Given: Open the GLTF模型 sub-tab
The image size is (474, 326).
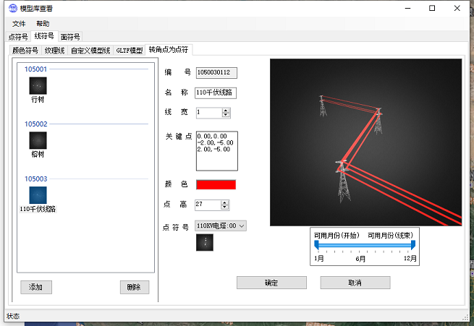Looking at the screenshot, I should point(130,51).
